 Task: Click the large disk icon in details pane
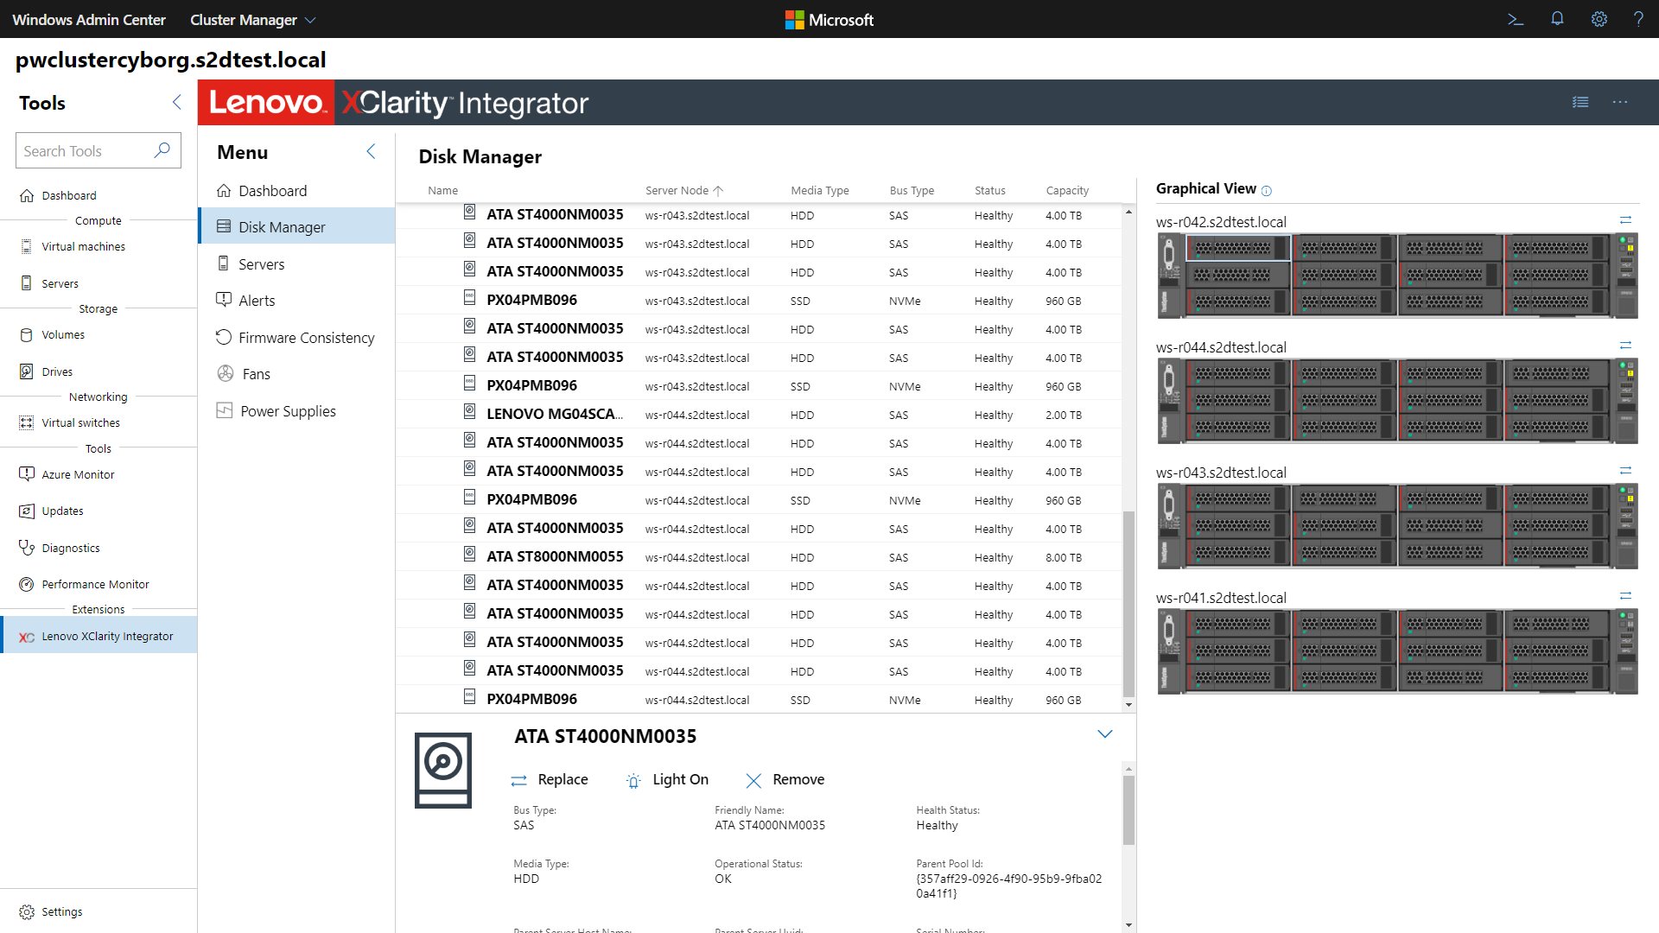coord(443,771)
